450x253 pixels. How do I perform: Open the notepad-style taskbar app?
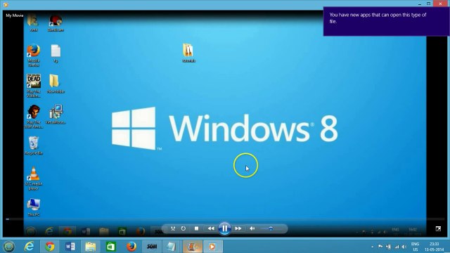pos(171,247)
